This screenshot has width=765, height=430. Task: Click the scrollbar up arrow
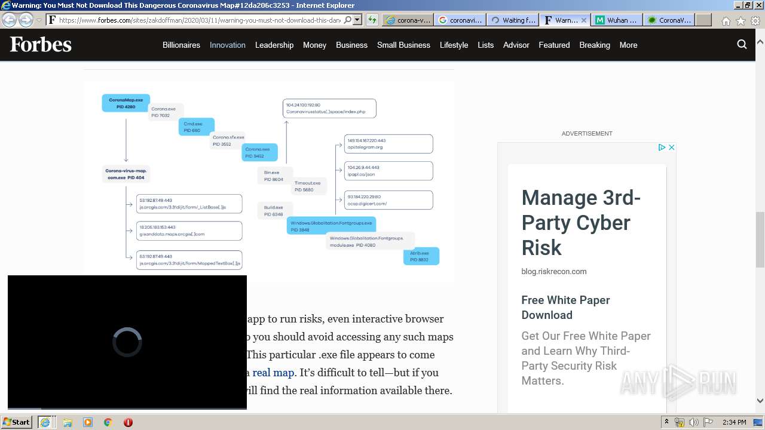point(760,43)
